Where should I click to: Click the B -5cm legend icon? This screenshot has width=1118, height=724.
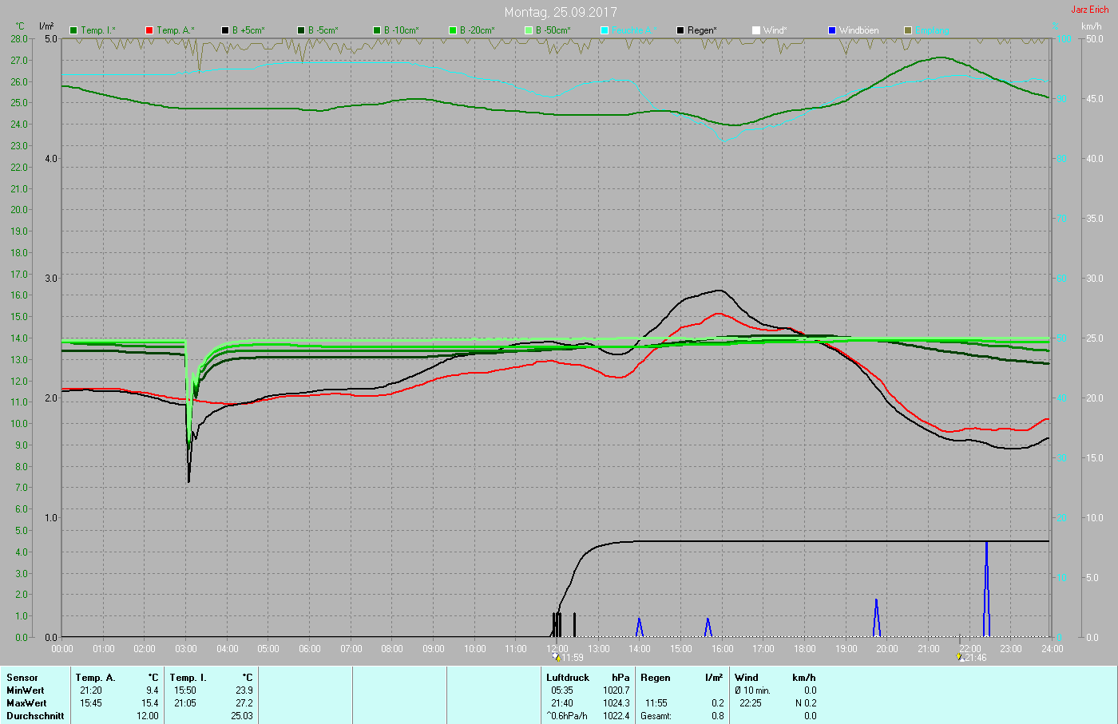[x=301, y=30]
